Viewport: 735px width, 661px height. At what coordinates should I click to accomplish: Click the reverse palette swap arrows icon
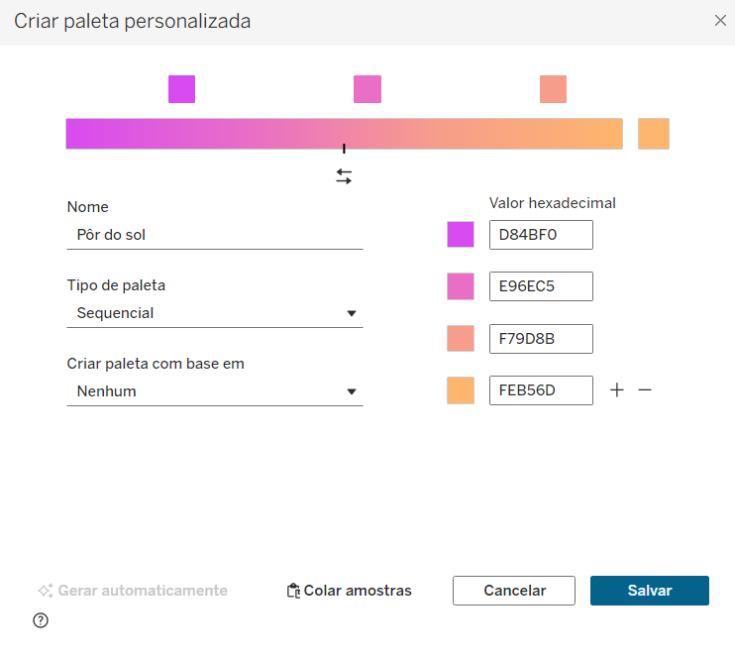pyautogui.click(x=344, y=176)
